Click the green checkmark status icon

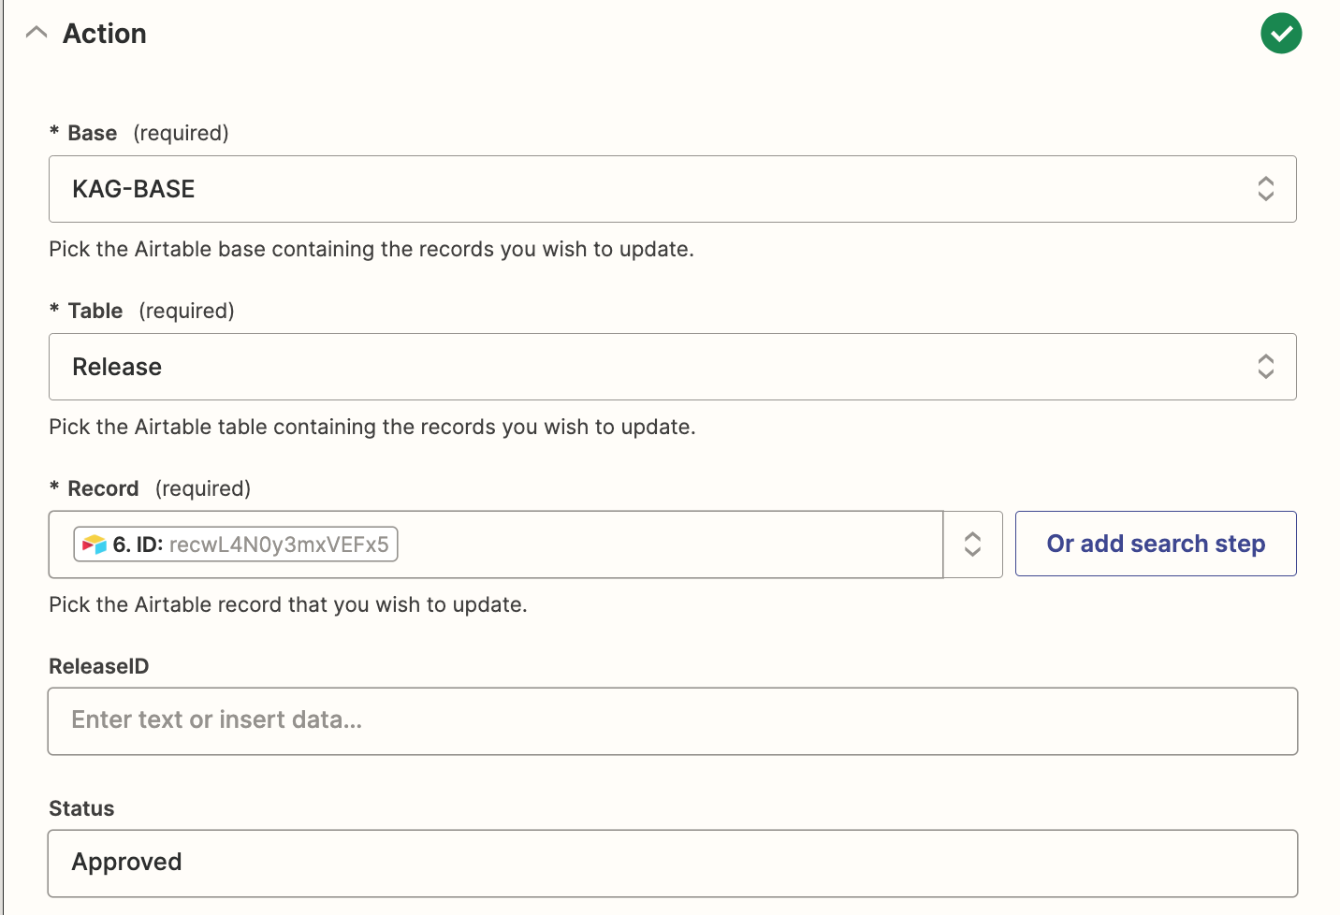pos(1281,34)
